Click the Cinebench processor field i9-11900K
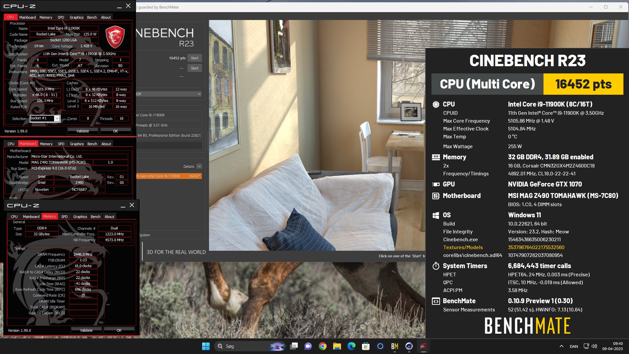 169,115
